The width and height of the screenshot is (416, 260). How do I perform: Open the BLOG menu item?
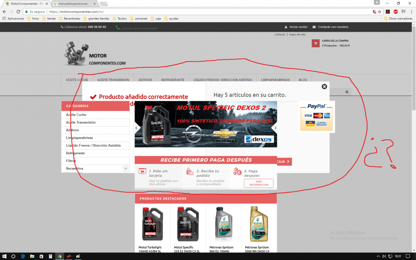coord(303,80)
